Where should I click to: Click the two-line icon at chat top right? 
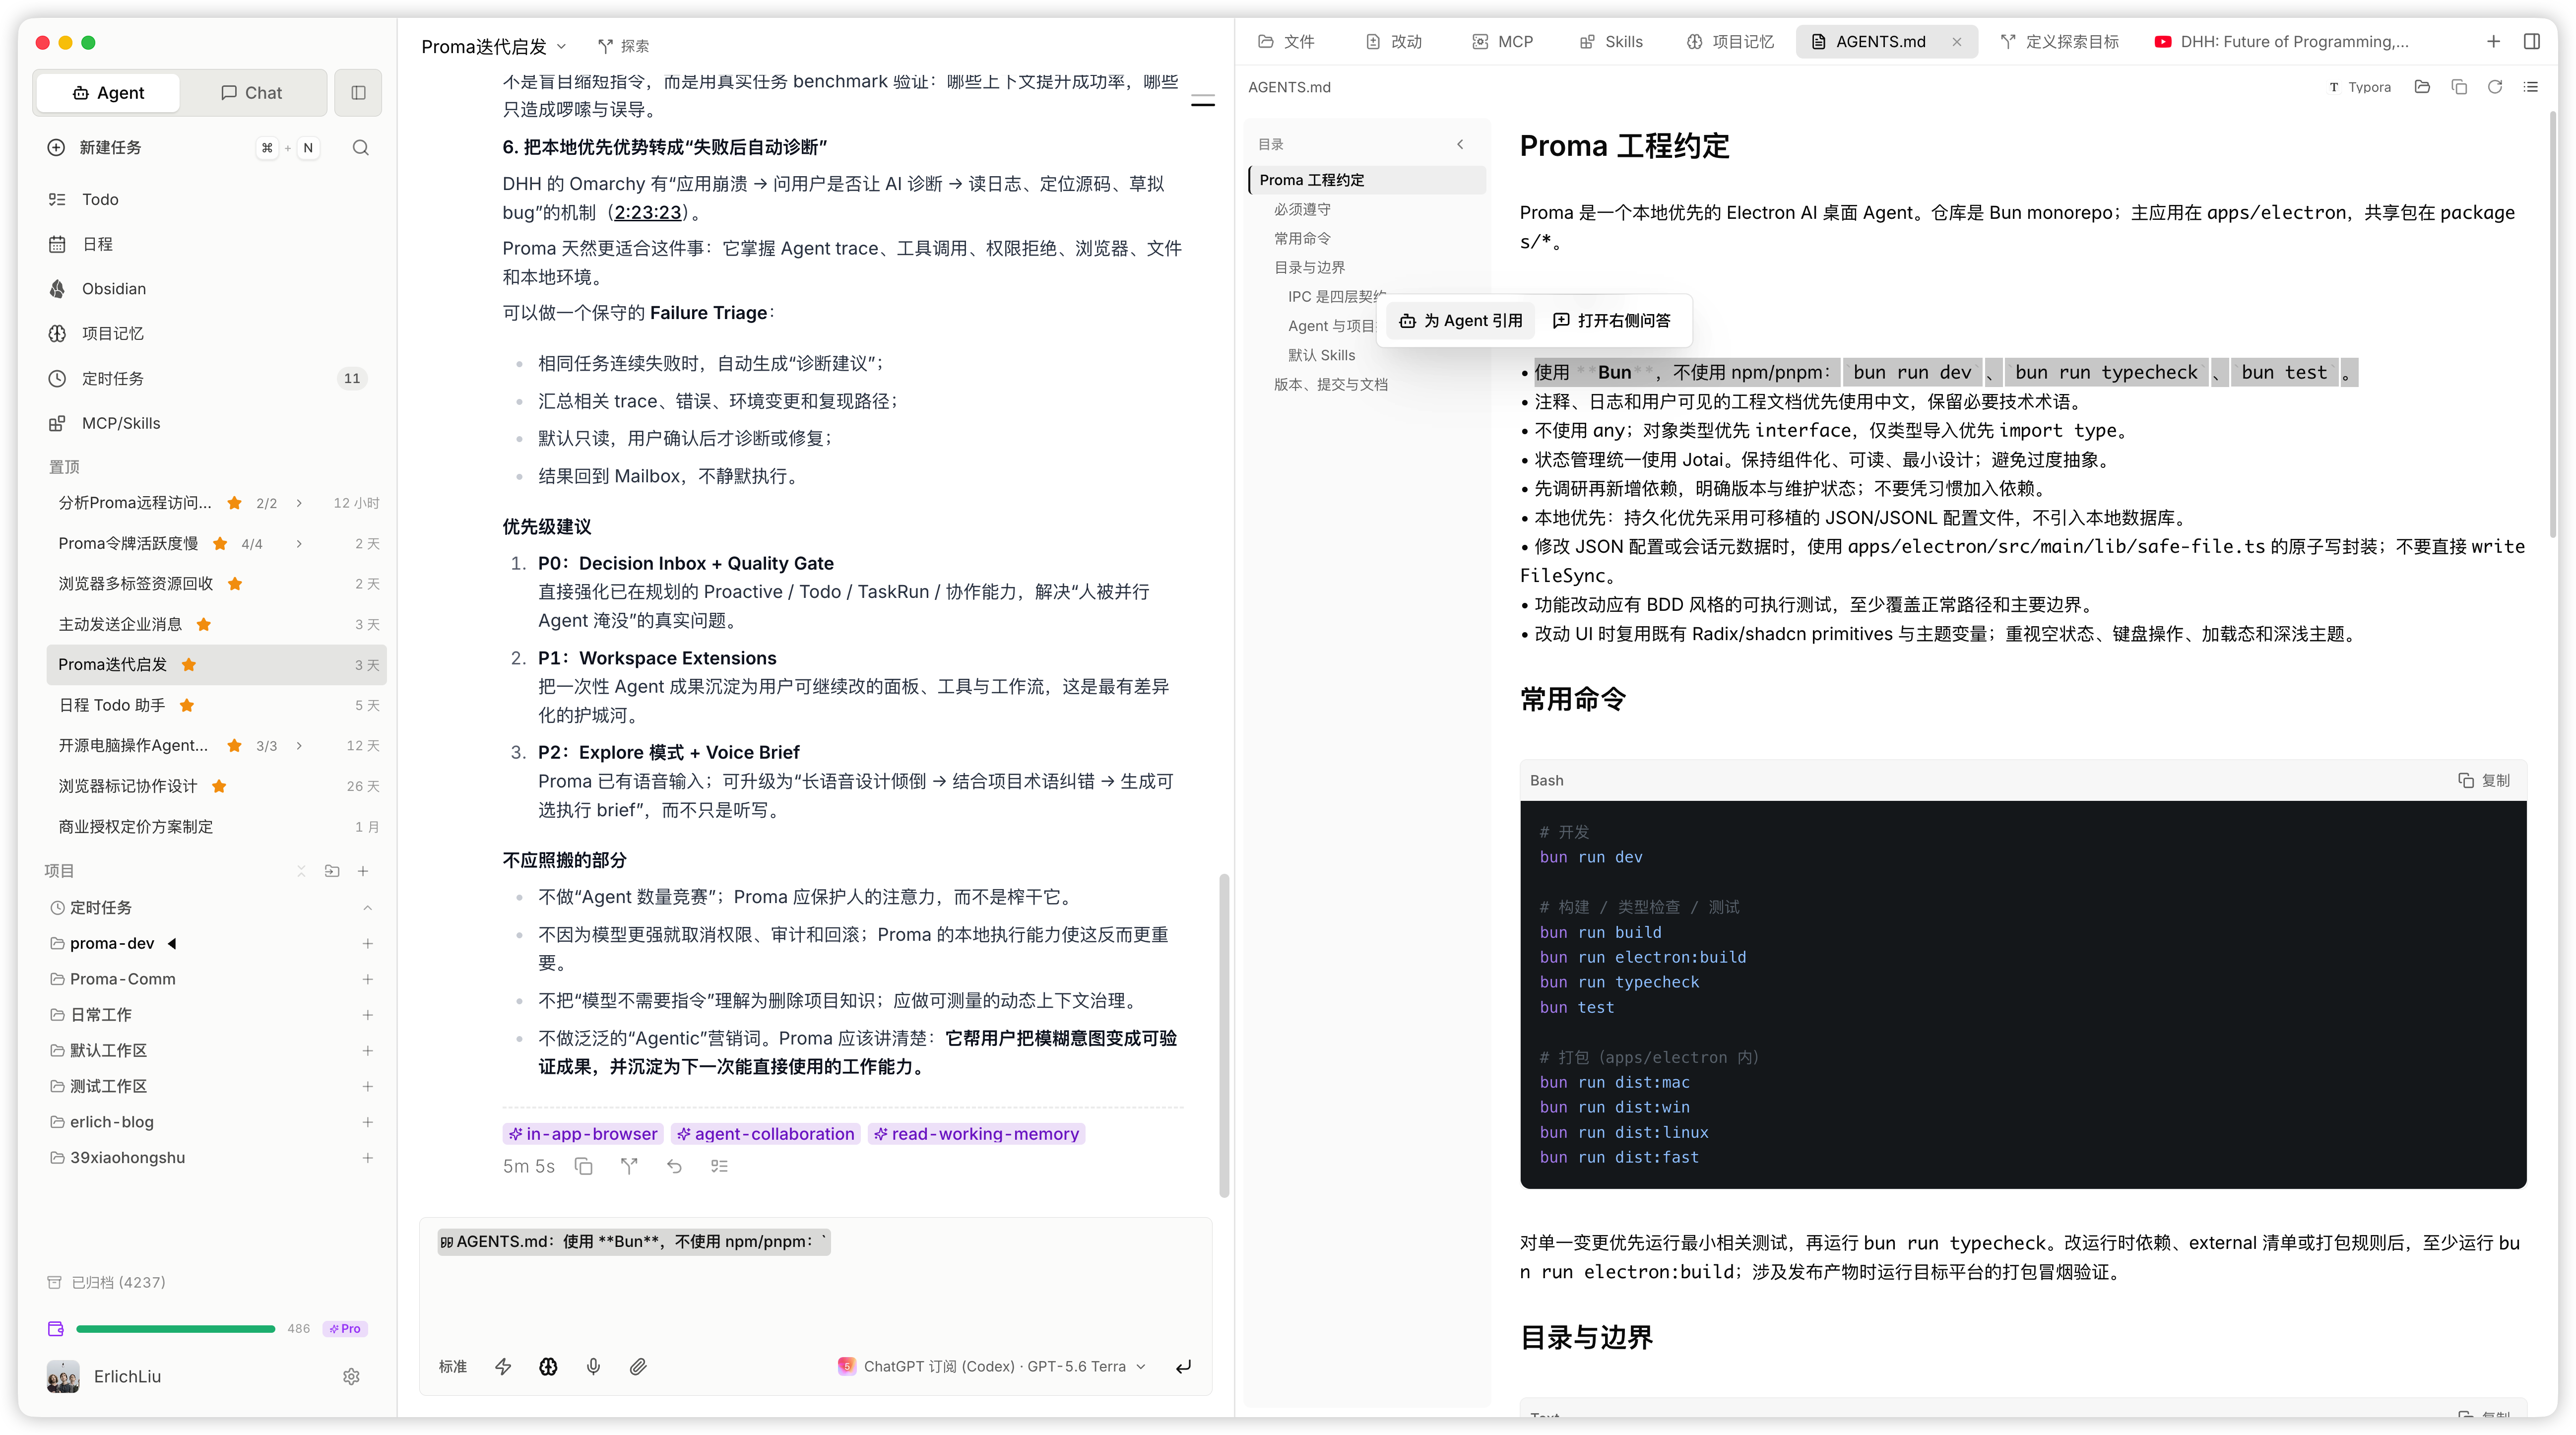click(x=1203, y=101)
